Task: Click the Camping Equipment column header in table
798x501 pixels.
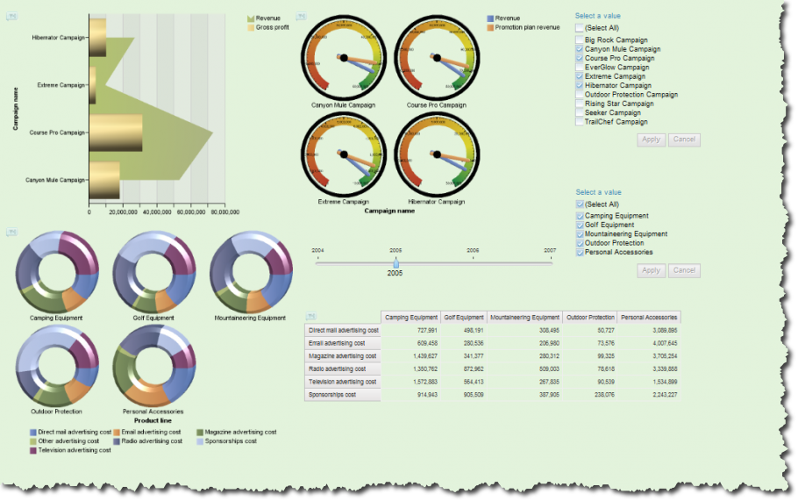Action: click(x=410, y=318)
